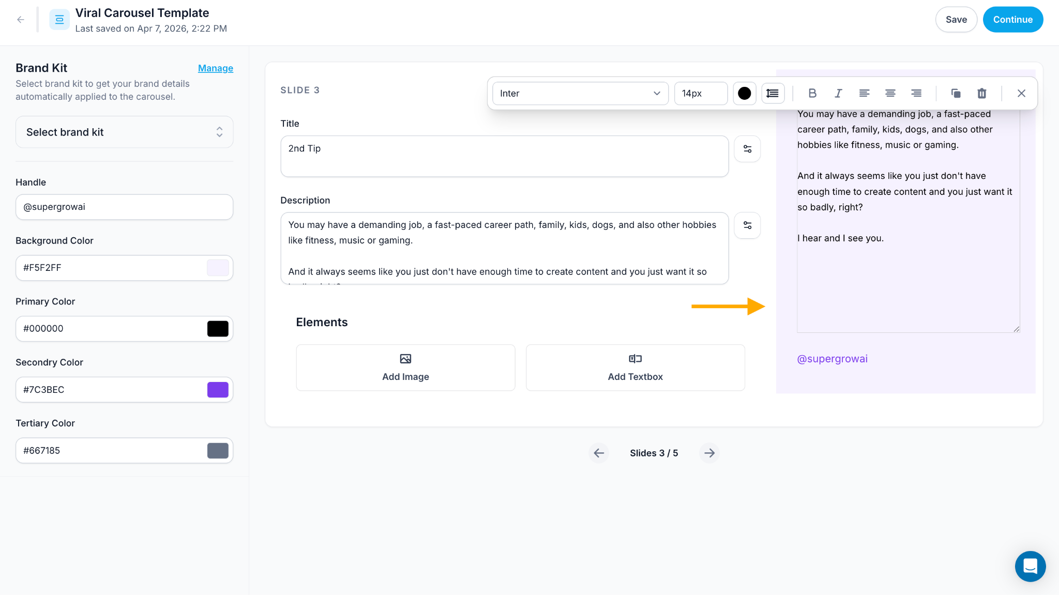Close the text formatting toolbar
Viewport: 1059px width, 595px height.
click(1021, 93)
